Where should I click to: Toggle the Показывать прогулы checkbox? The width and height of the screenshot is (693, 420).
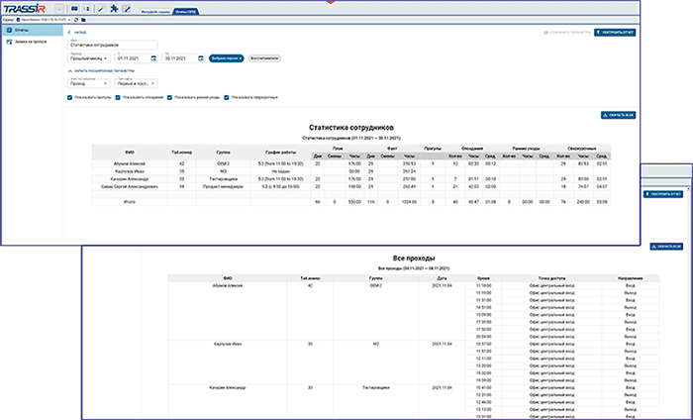tap(69, 97)
